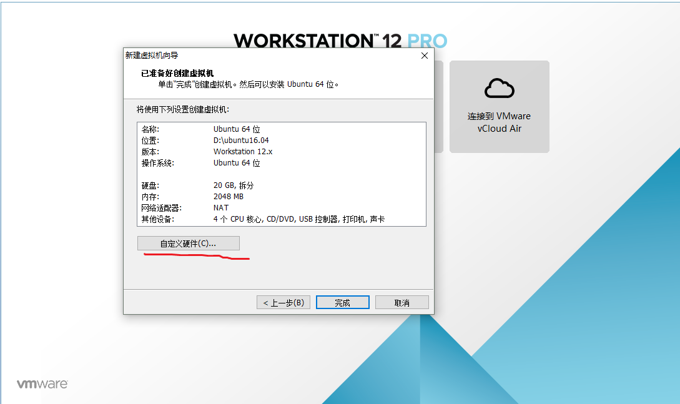The image size is (680, 404).
Task: Select the location value D:\ubuntu16.04
Action: (x=241, y=140)
